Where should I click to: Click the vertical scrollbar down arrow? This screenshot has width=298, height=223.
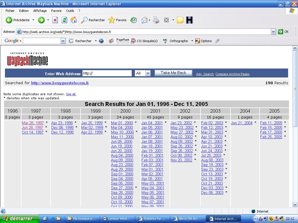click(x=295, y=205)
